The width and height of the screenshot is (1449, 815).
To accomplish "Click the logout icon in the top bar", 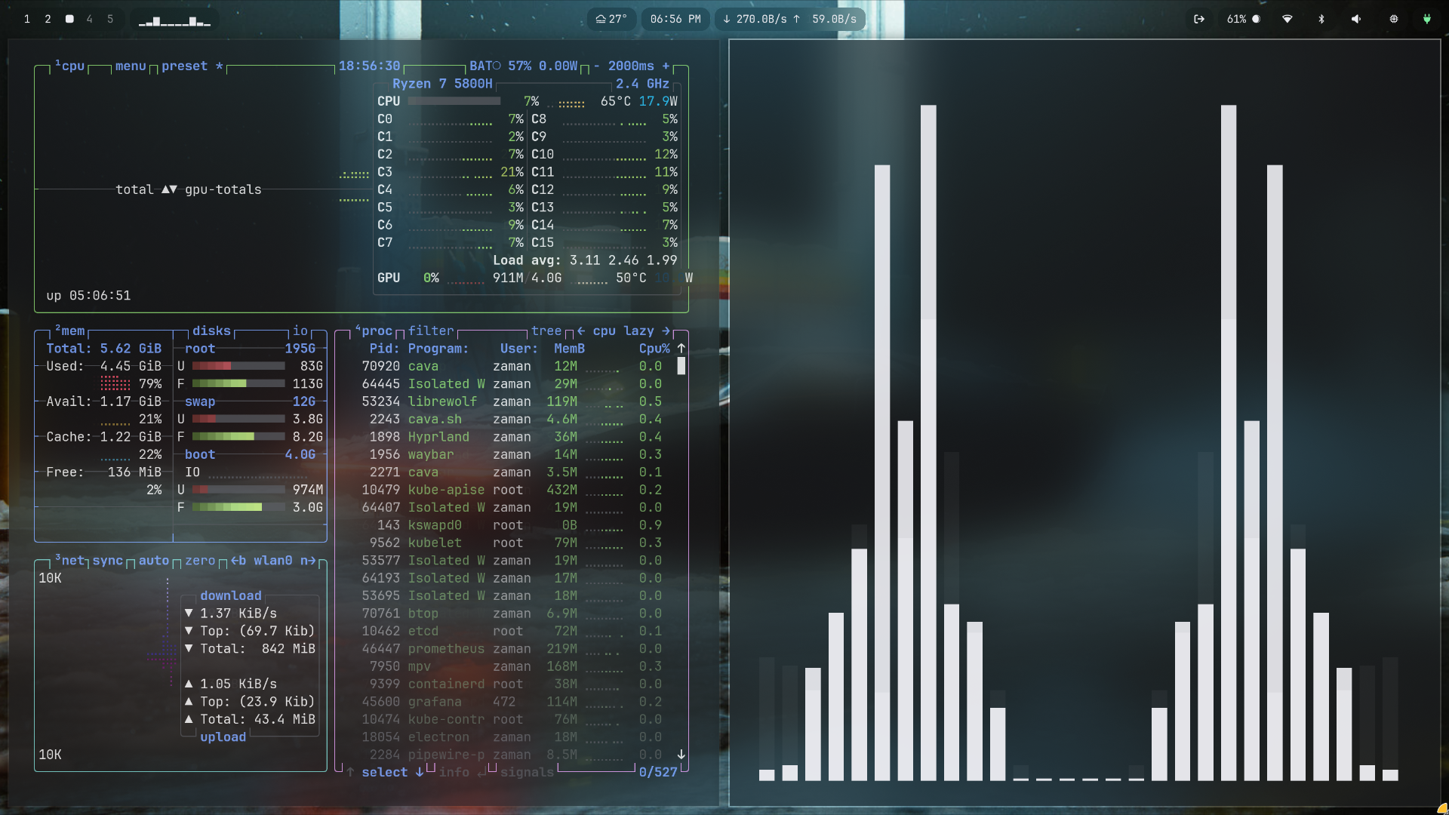I will (x=1199, y=19).
